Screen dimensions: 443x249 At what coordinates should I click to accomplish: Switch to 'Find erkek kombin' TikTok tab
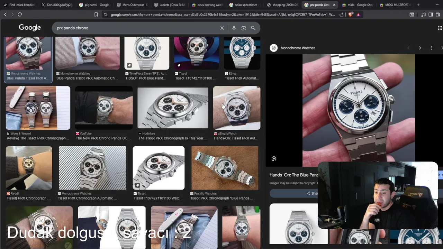click(19, 5)
